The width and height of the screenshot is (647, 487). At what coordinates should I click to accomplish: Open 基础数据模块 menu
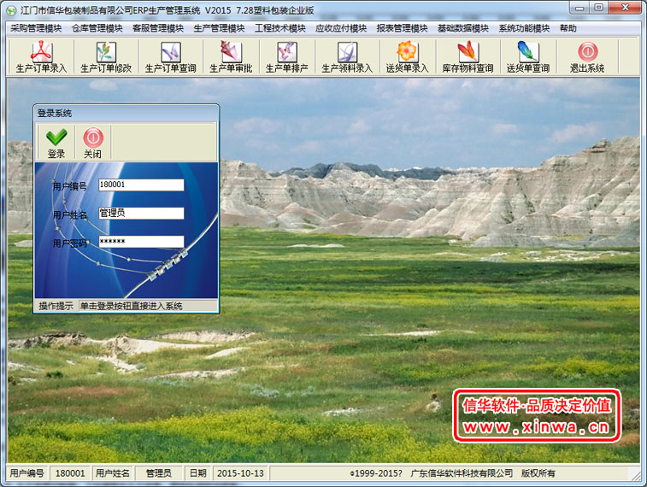coord(463,28)
